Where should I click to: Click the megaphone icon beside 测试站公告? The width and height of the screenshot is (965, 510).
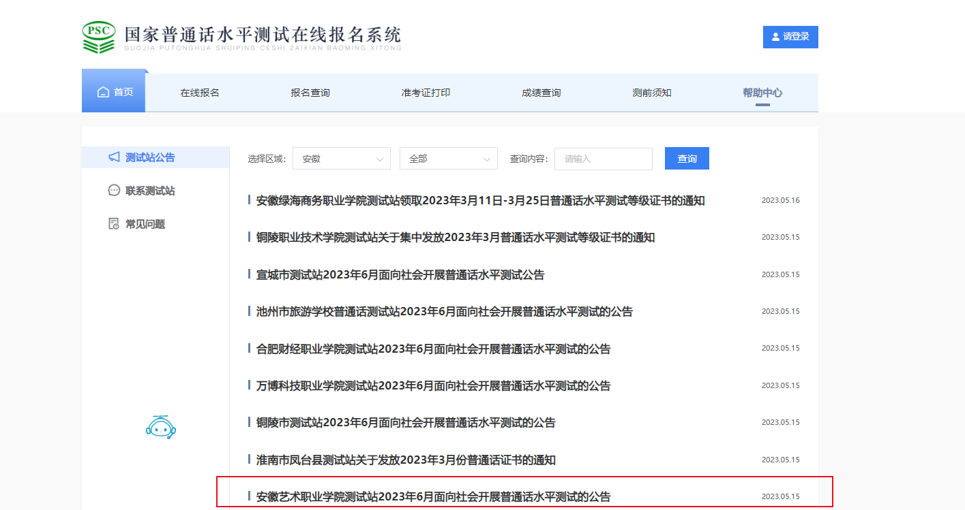pos(114,157)
